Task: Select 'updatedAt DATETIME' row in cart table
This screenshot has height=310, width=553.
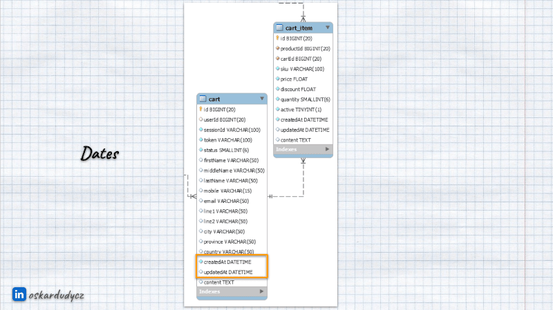Action: [x=232, y=272]
